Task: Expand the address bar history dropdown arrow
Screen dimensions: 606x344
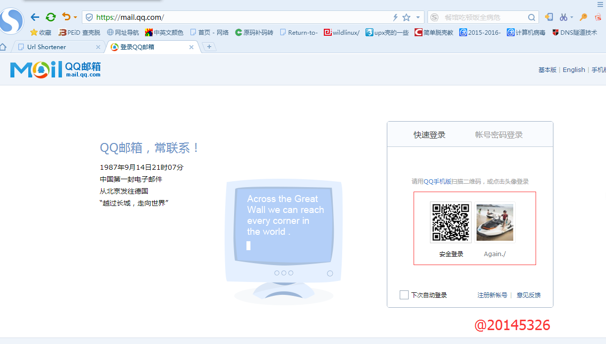Action: 418,17
